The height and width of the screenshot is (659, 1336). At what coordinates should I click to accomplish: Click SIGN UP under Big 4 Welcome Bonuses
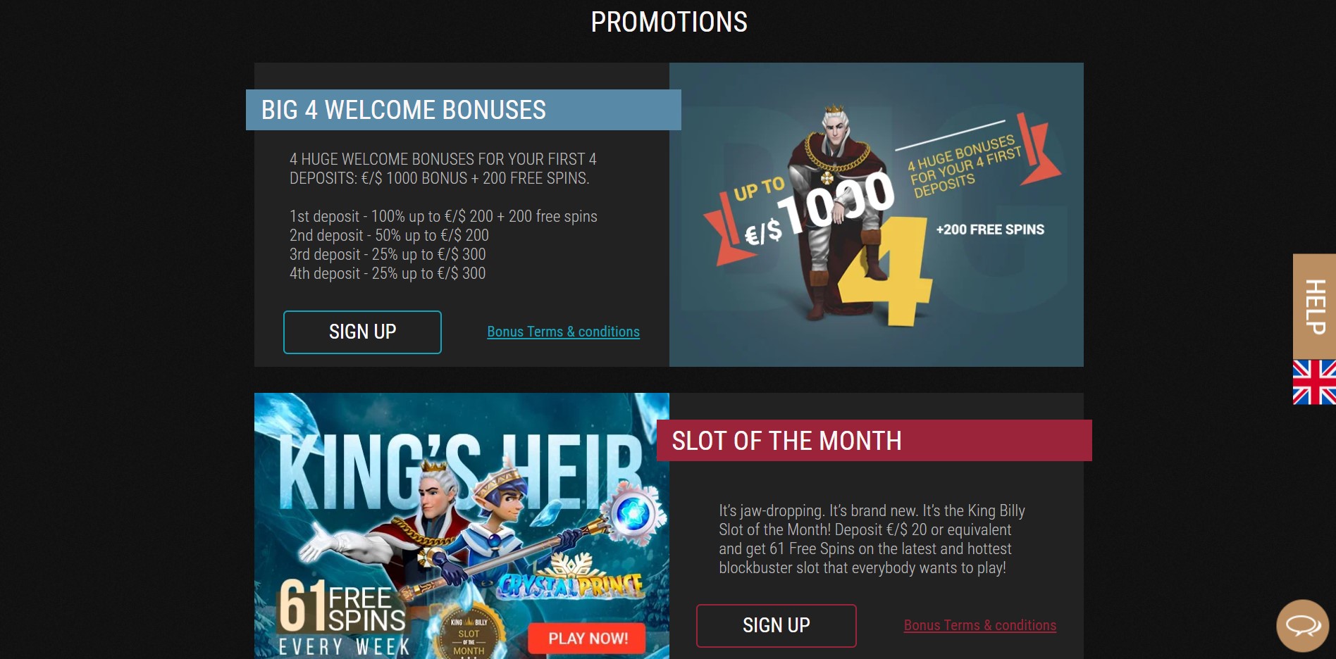coord(362,332)
